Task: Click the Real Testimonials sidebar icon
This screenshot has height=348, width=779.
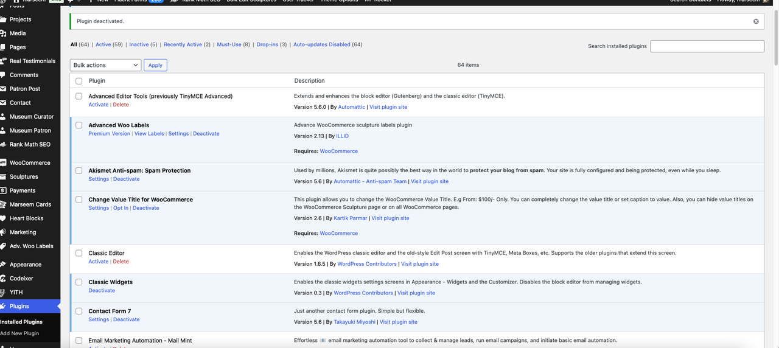Action: click(4, 61)
